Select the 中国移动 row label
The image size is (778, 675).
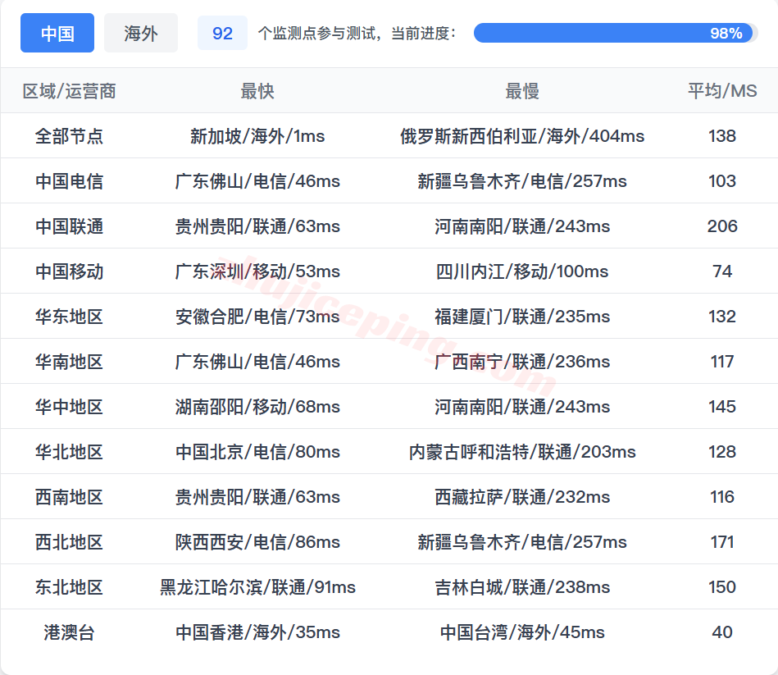click(x=69, y=271)
